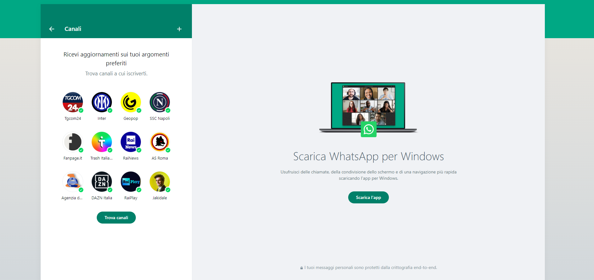This screenshot has width=594, height=280.
Task: Open the Inter channel logo
Action: click(x=102, y=102)
